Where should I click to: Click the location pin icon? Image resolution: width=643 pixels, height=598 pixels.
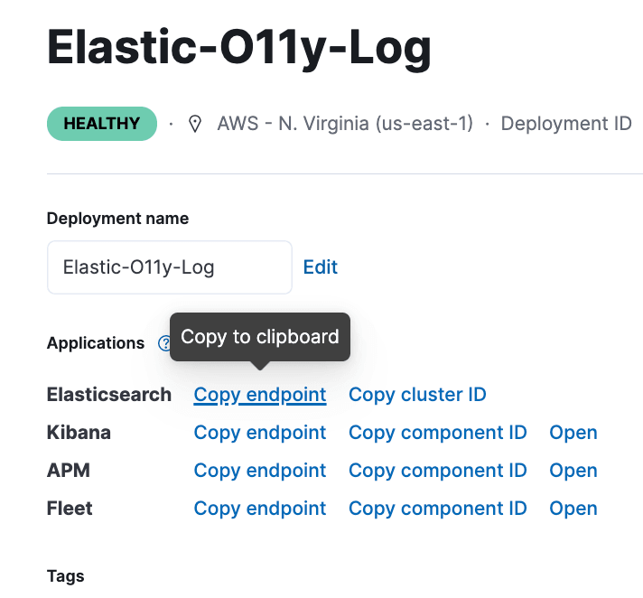195,124
